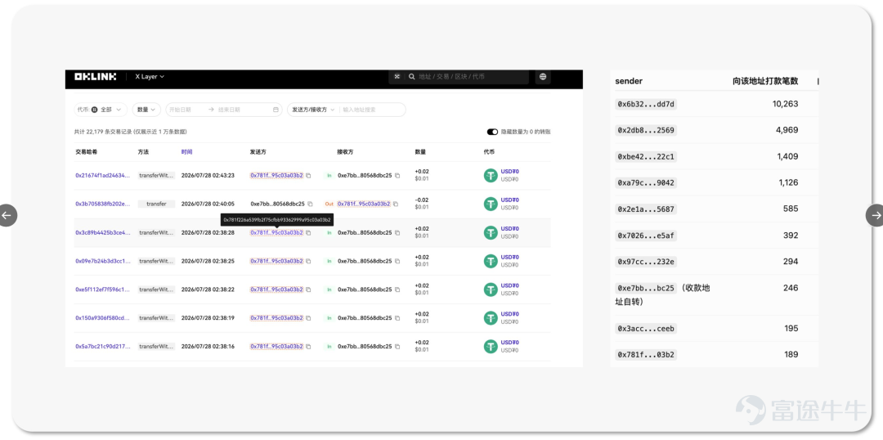Click the 10,263 payment count cell

point(785,104)
